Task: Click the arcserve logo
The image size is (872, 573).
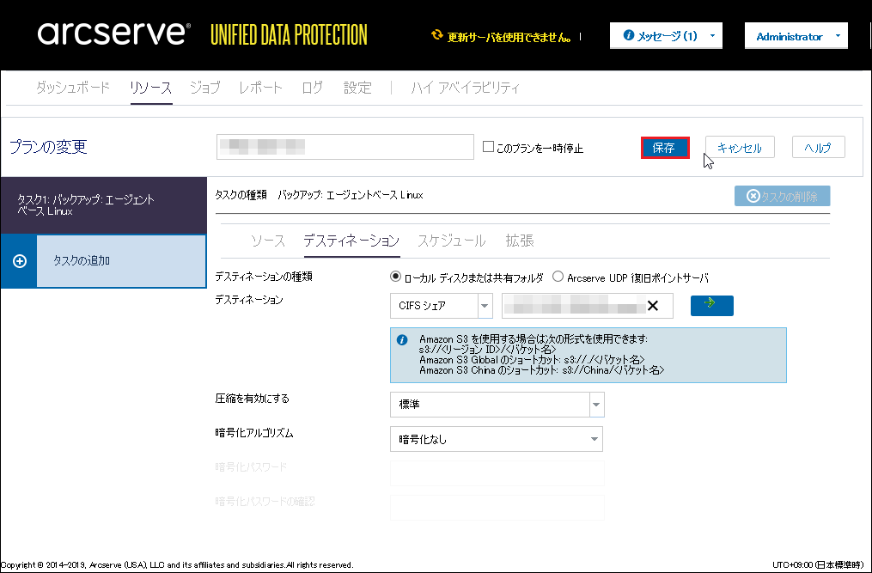Action: 114,34
